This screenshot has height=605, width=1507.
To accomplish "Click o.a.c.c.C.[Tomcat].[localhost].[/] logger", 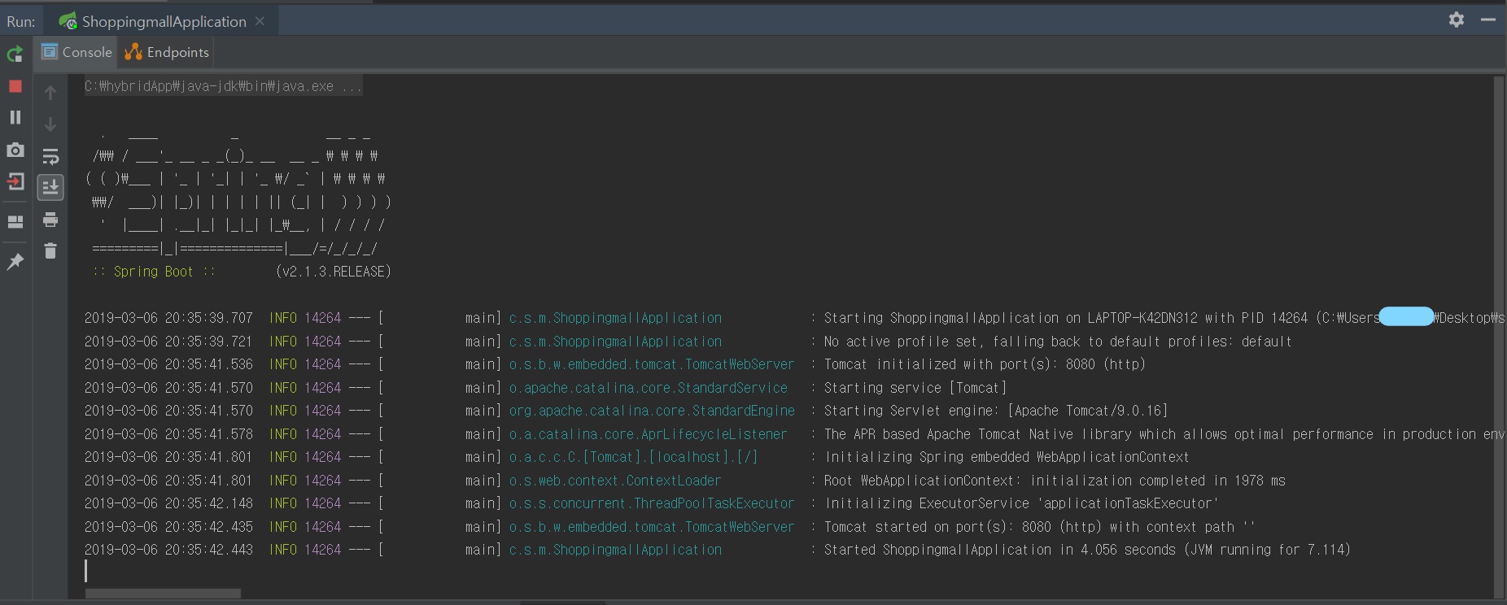I will coord(633,457).
